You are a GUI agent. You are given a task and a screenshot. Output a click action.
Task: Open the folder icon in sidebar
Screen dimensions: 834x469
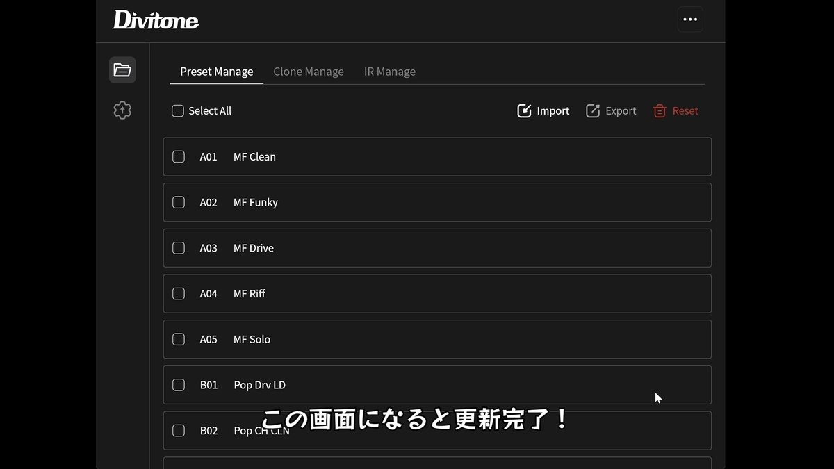tap(122, 69)
